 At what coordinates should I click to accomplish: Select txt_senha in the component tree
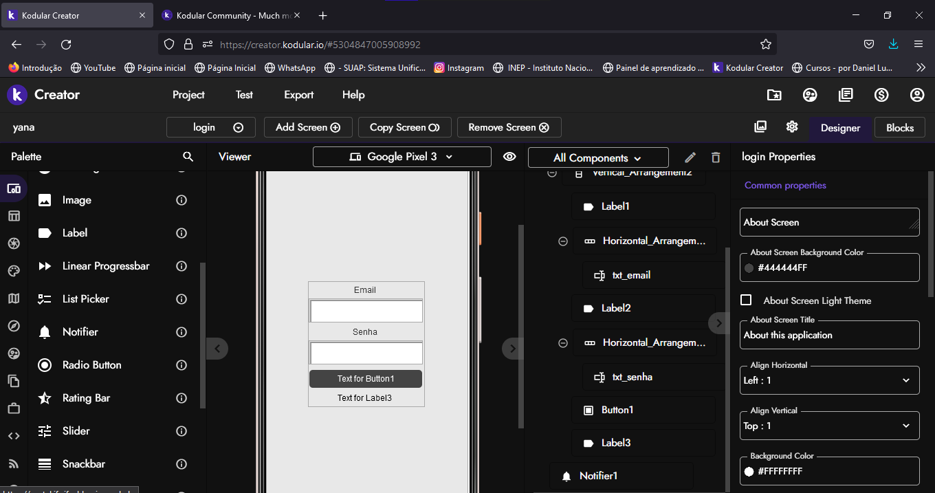(632, 377)
